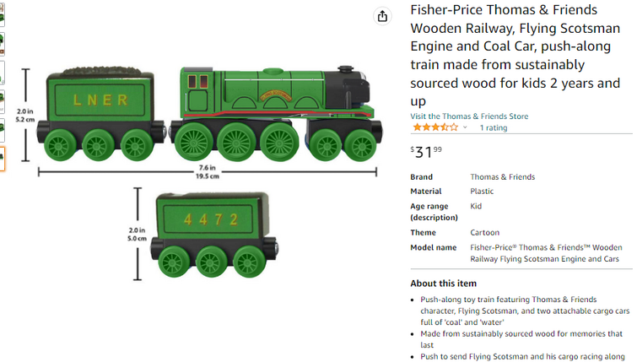Select the orange-highlighted image thumbnail
Image resolution: width=637 pixels, height=362 pixels.
coord(2,159)
